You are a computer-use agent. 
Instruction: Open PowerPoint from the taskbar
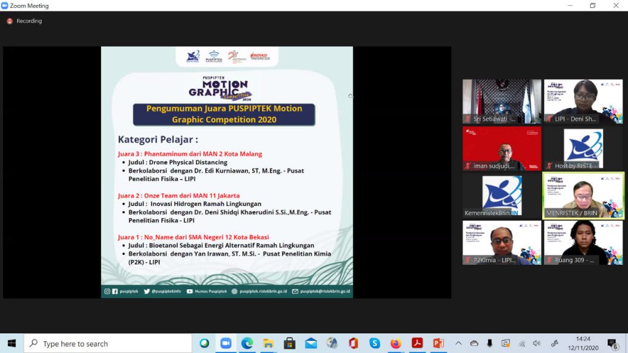click(438, 343)
